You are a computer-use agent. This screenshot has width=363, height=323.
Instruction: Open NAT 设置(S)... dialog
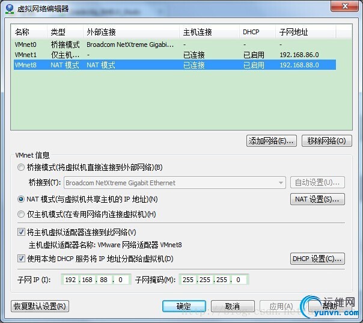(317, 199)
